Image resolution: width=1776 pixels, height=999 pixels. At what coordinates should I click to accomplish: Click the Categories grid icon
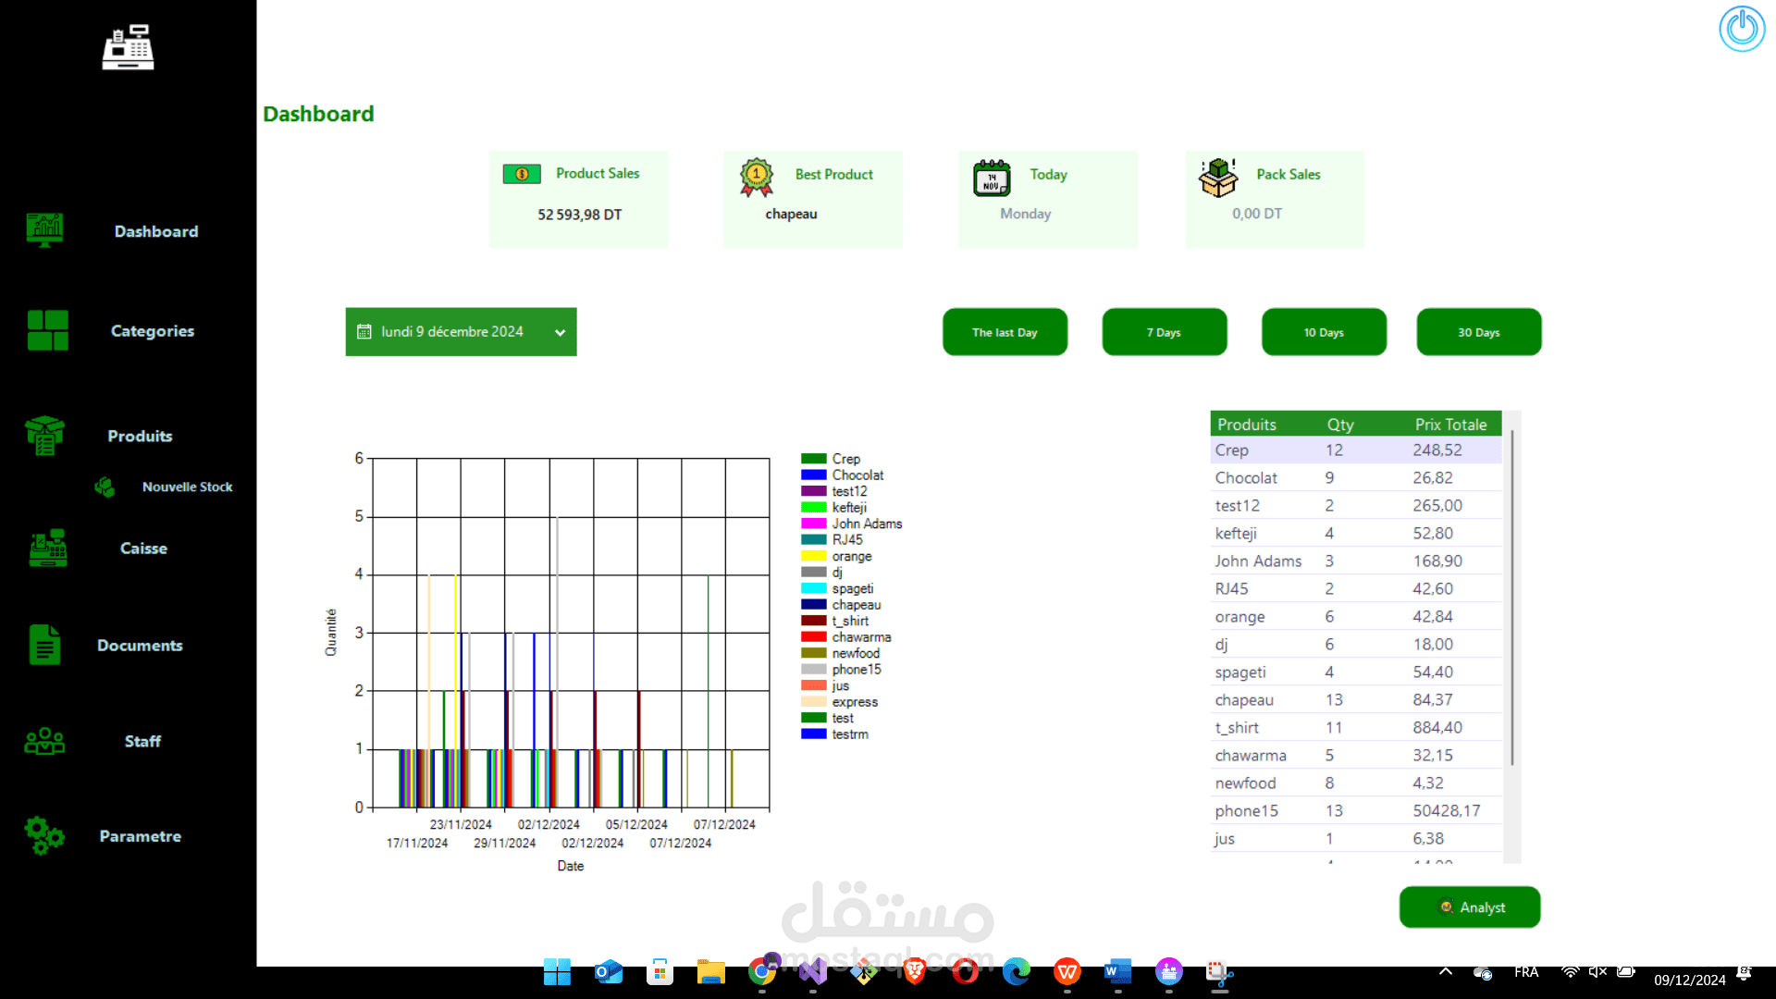pos(47,330)
